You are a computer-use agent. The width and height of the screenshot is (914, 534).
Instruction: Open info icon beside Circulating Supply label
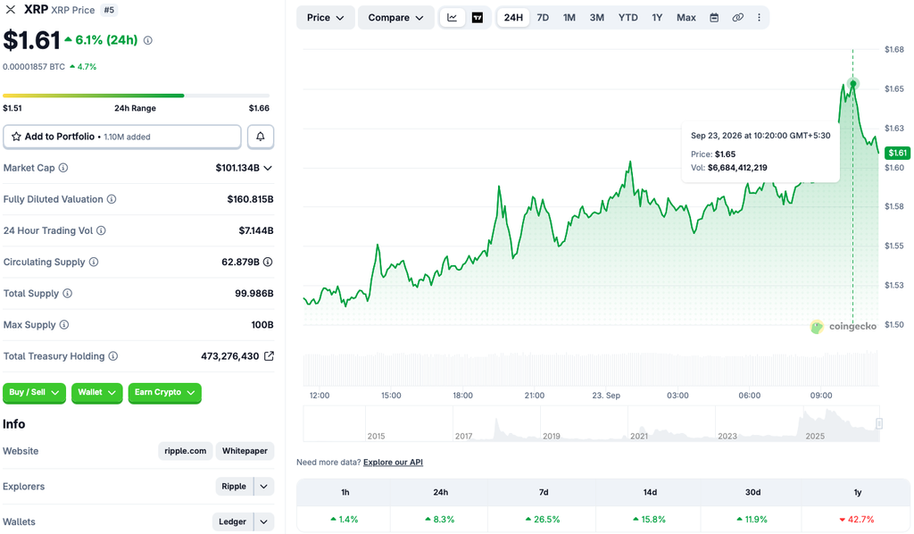pyautogui.click(x=93, y=263)
